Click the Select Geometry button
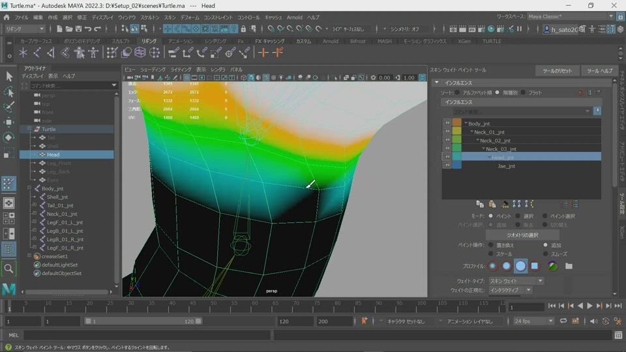The image size is (626, 352). tap(522, 235)
